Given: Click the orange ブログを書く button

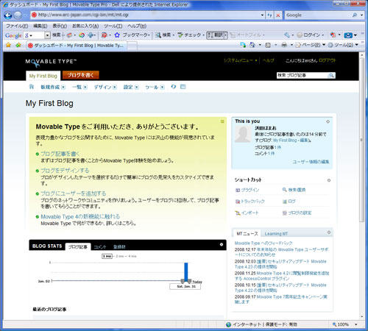Looking at the screenshot, I should pyautogui.click(x=80, y=75).
